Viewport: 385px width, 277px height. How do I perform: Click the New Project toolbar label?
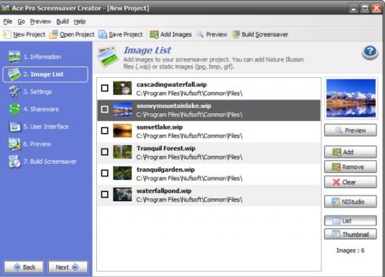pos(30,35)
